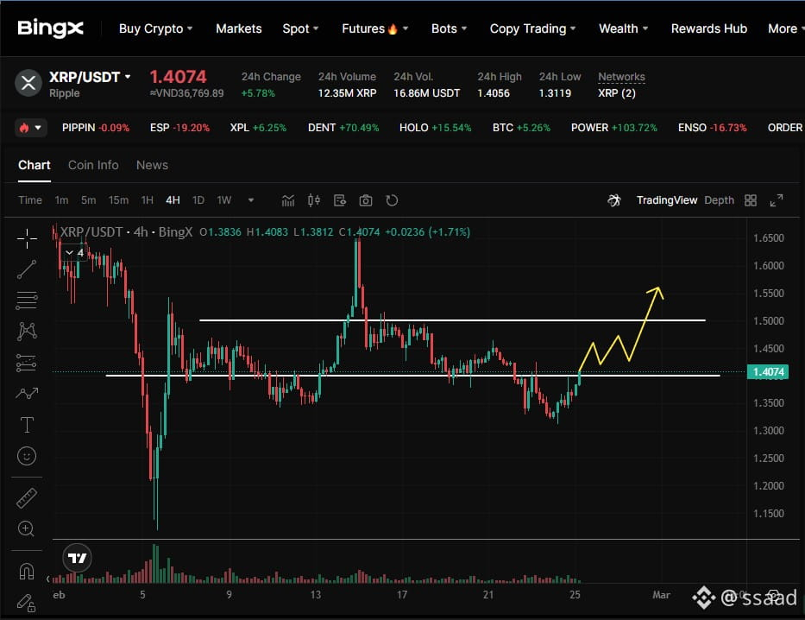
Task: Expand chart to fullscreen
Action: [777, 200]
